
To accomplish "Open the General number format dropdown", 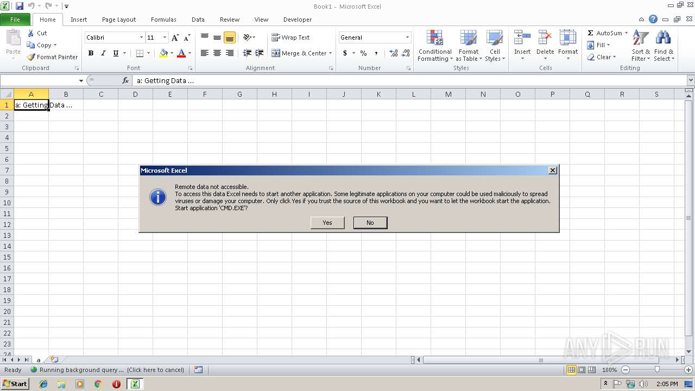I will 407,37.
